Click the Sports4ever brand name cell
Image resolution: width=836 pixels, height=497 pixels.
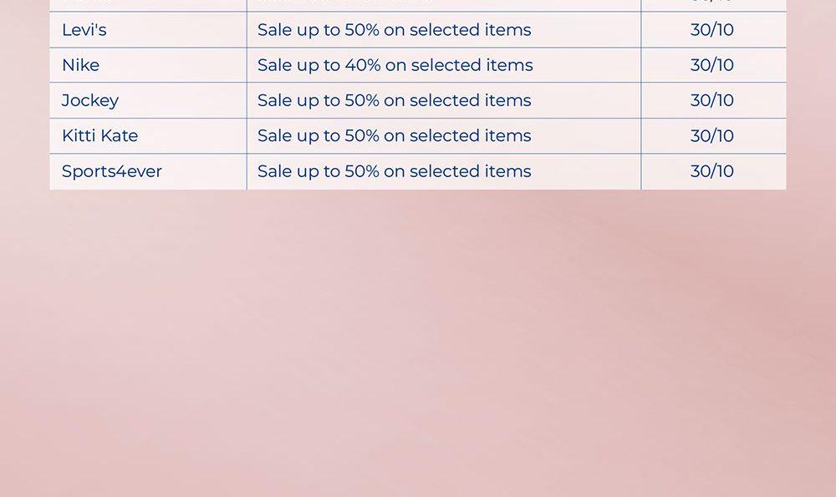(x=112, y=171)
